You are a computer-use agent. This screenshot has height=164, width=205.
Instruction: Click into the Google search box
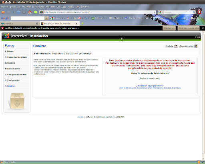click(x=178, y=12)
